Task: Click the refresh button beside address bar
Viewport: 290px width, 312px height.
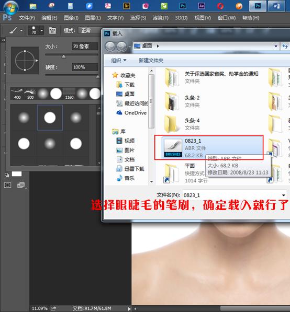Action: point(285,46)
